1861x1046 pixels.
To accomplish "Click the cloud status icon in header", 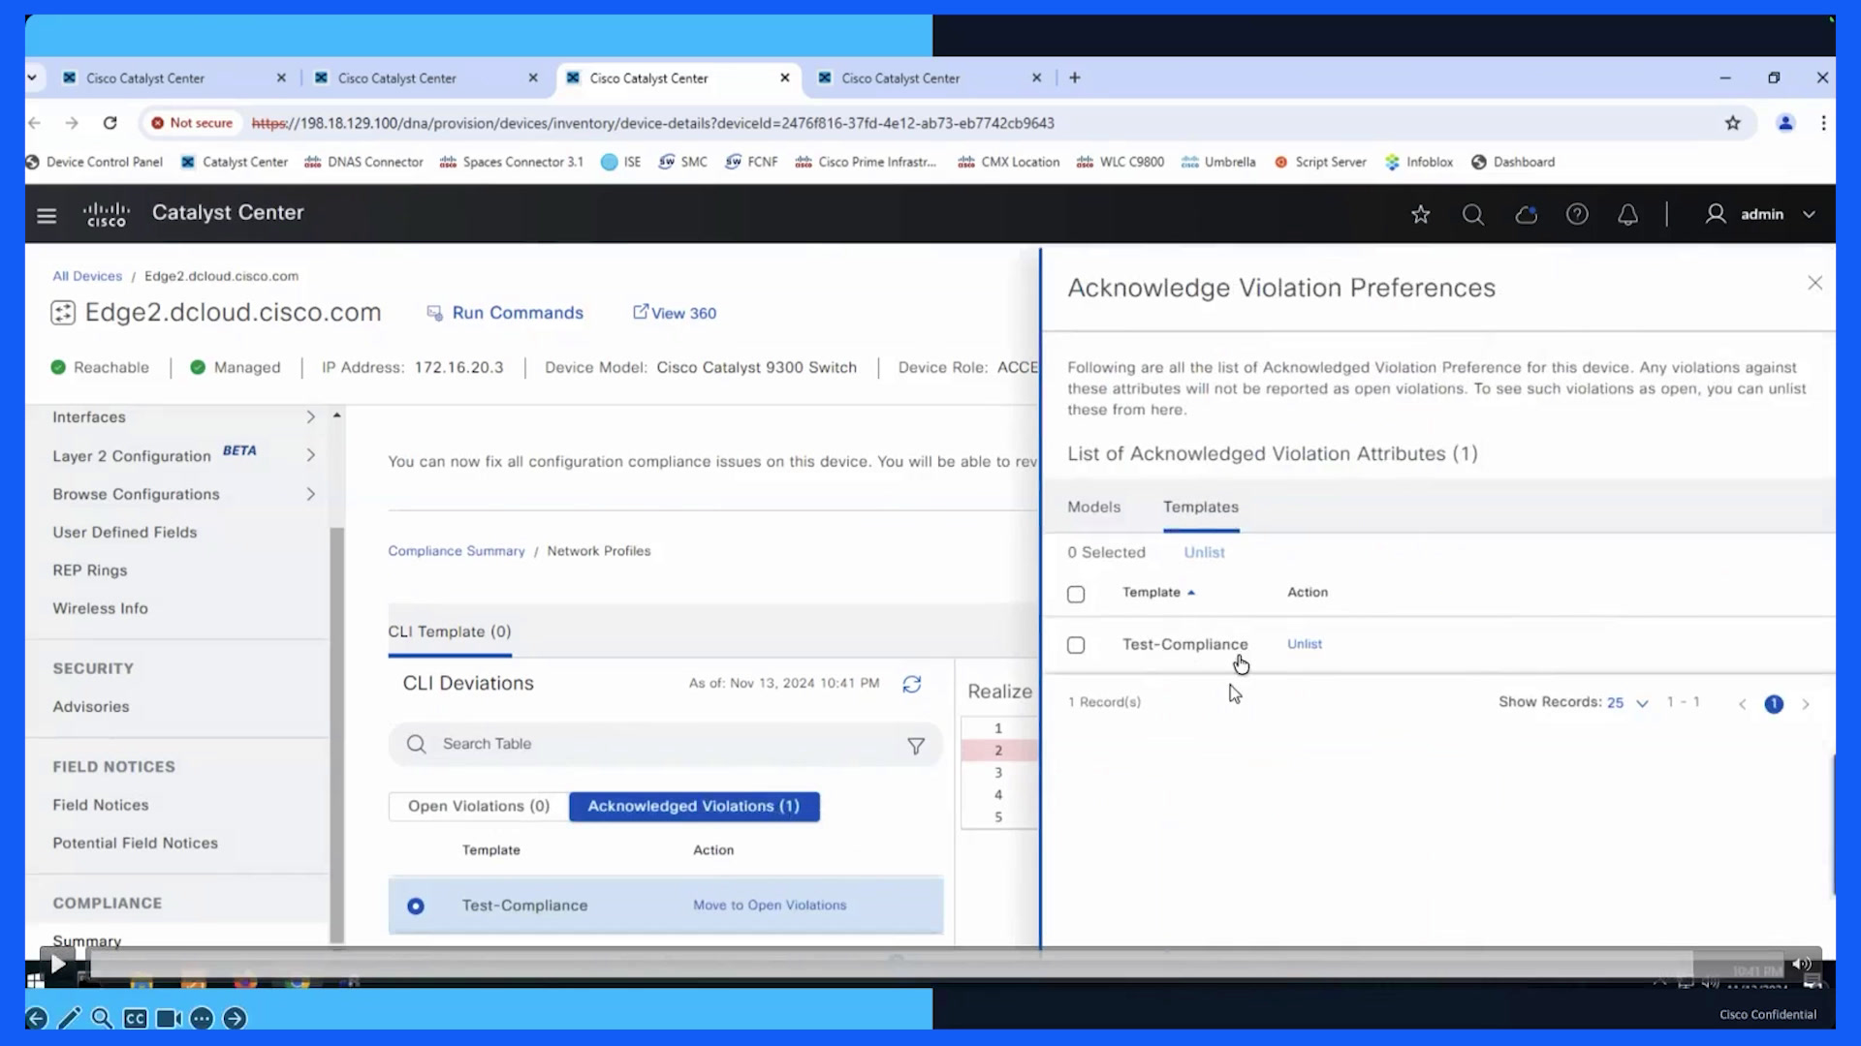I will click(x=1527, y=214).
